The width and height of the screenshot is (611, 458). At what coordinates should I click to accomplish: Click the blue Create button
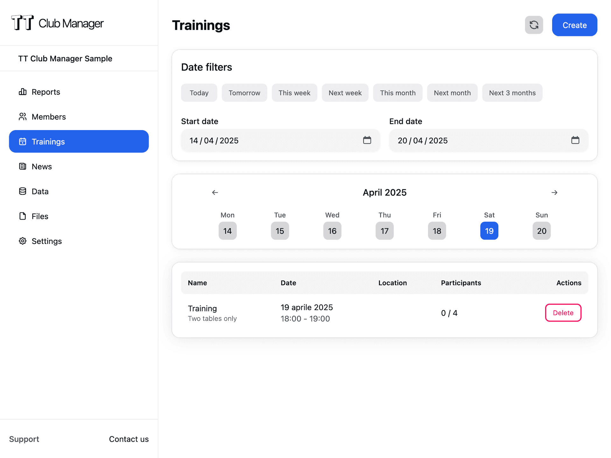pyautogui.click(x=574, y=25)
